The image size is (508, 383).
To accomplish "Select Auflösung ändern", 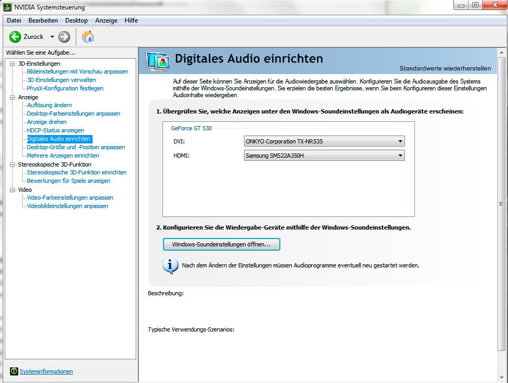I will (49, 105).
